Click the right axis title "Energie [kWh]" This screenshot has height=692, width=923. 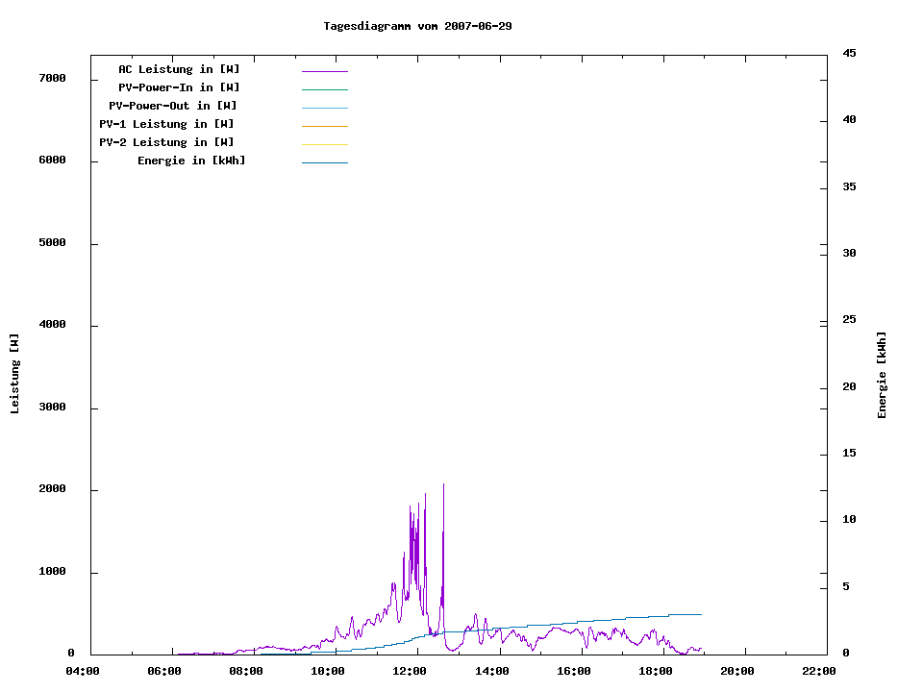(x=882, y=375)
